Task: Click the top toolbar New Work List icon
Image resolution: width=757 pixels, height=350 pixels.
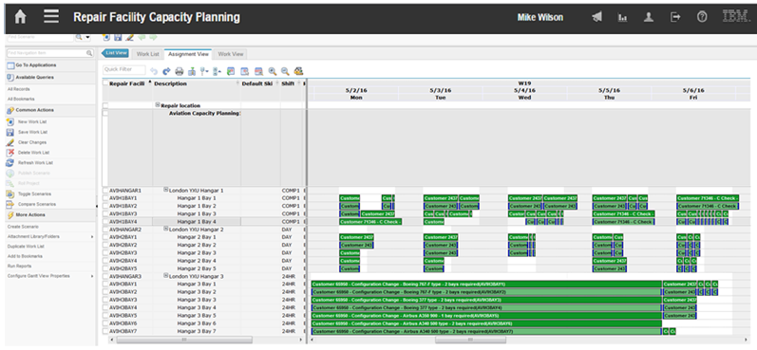Action: [x=106, y=37]
